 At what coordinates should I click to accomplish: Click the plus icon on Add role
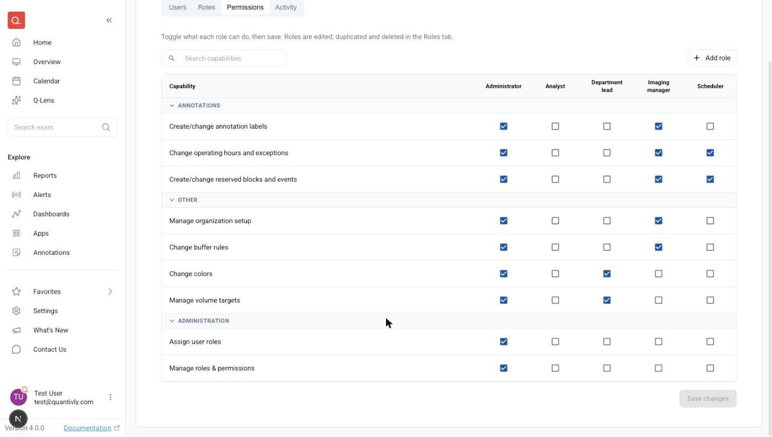[697, 58]
